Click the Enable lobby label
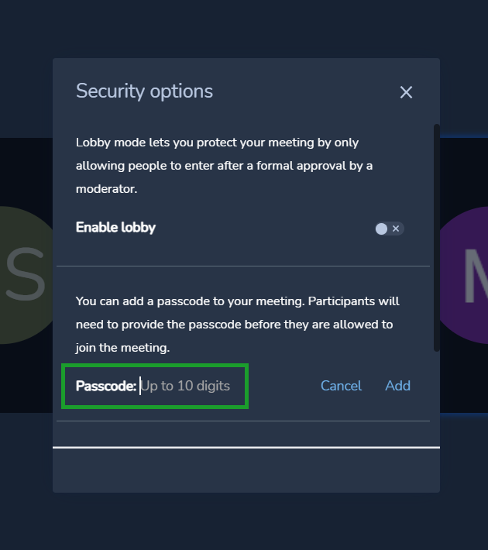This screenshot has width=488, height=550. (115, 227)
